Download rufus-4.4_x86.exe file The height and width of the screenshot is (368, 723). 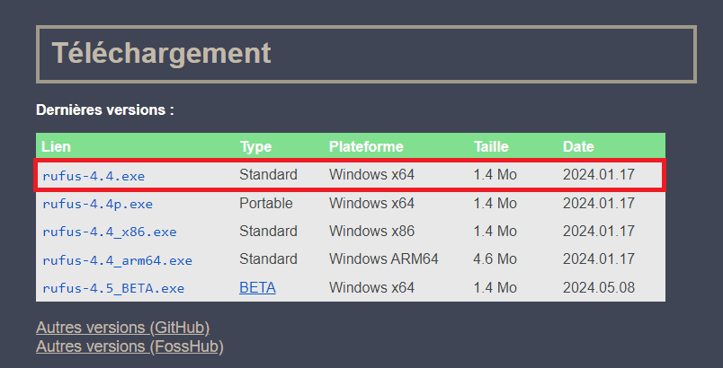coord(110,232)
